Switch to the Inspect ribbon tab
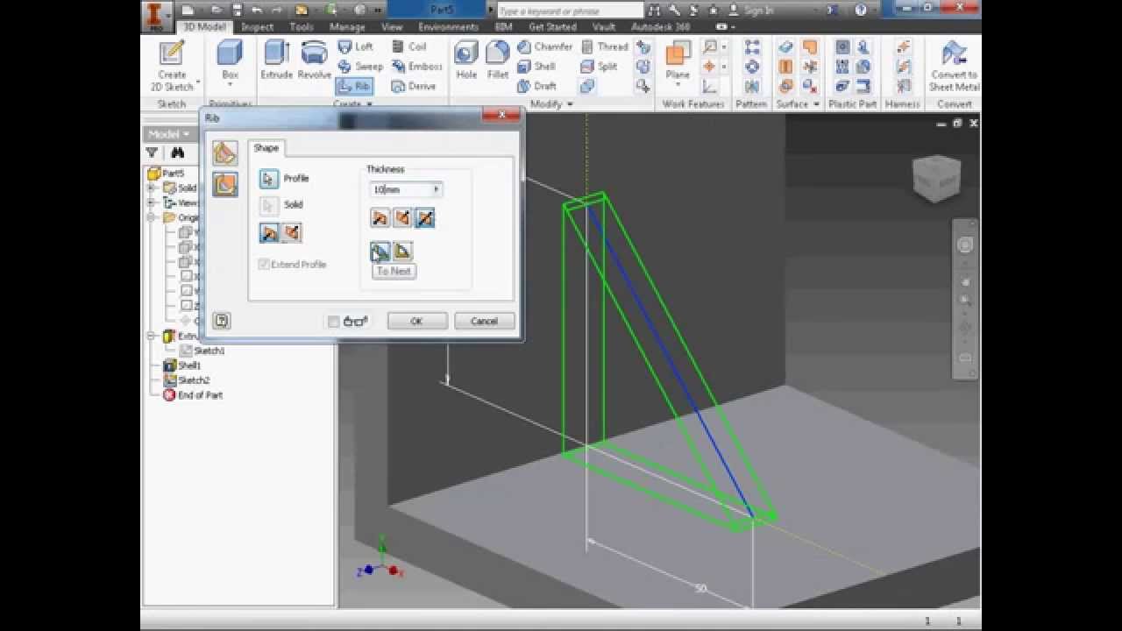Viewport: 1122px width, 631px height. pos(258,27)
